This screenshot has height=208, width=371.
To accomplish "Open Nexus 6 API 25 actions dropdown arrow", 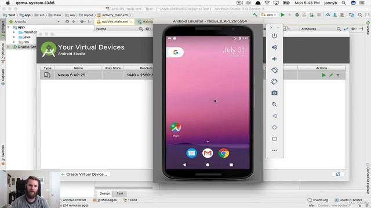I will pos(338,75).
